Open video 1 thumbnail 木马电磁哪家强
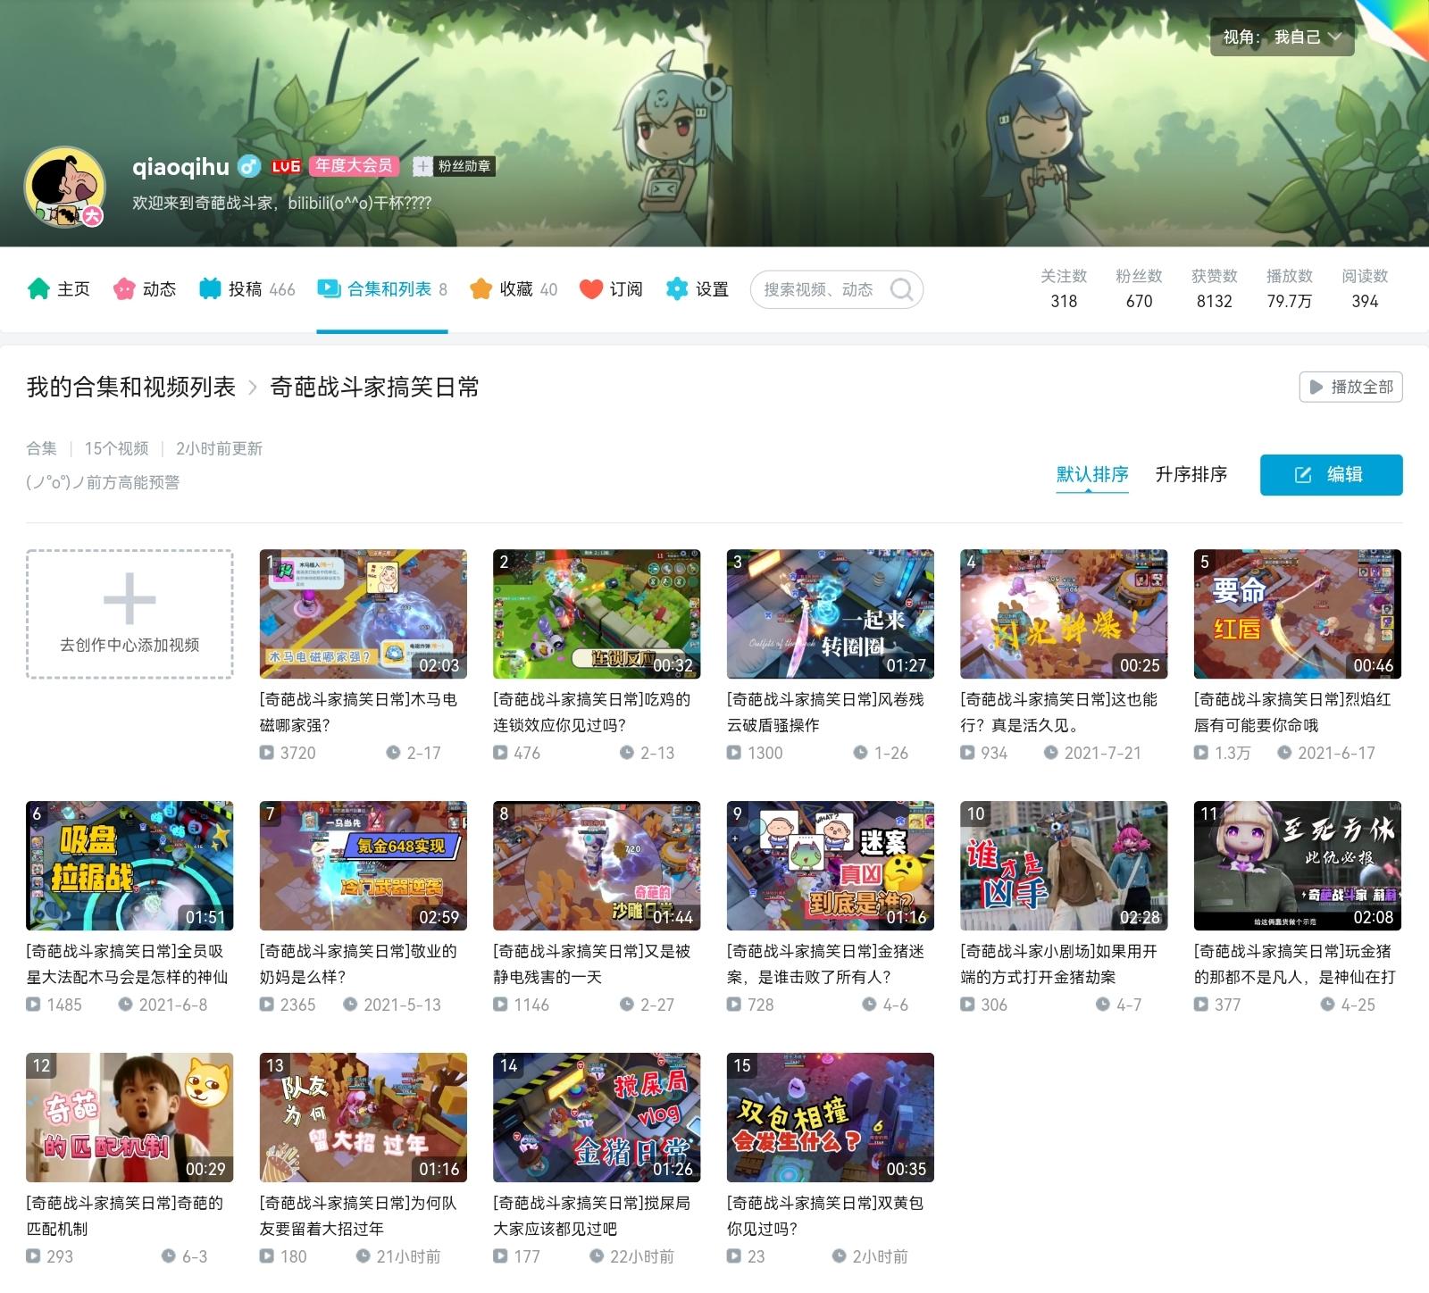Screen dimensions: 1429x1293 (364, 614)
